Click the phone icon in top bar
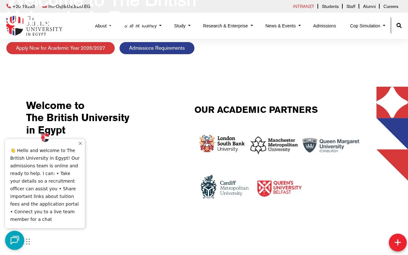408x255 pixels. (9, 6)
